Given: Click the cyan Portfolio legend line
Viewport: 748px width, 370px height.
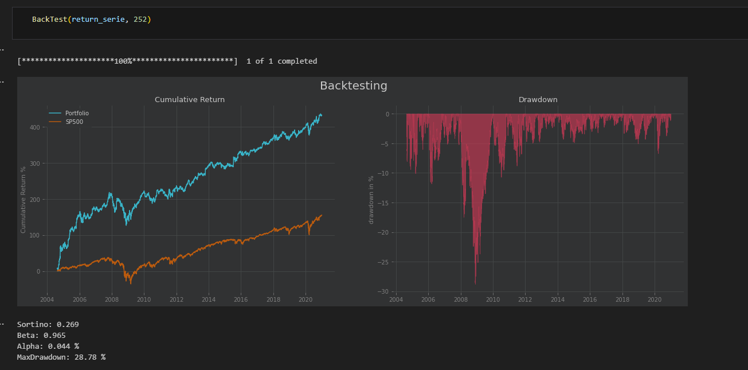Looking at the screenshot, I should tap(56, 114).
